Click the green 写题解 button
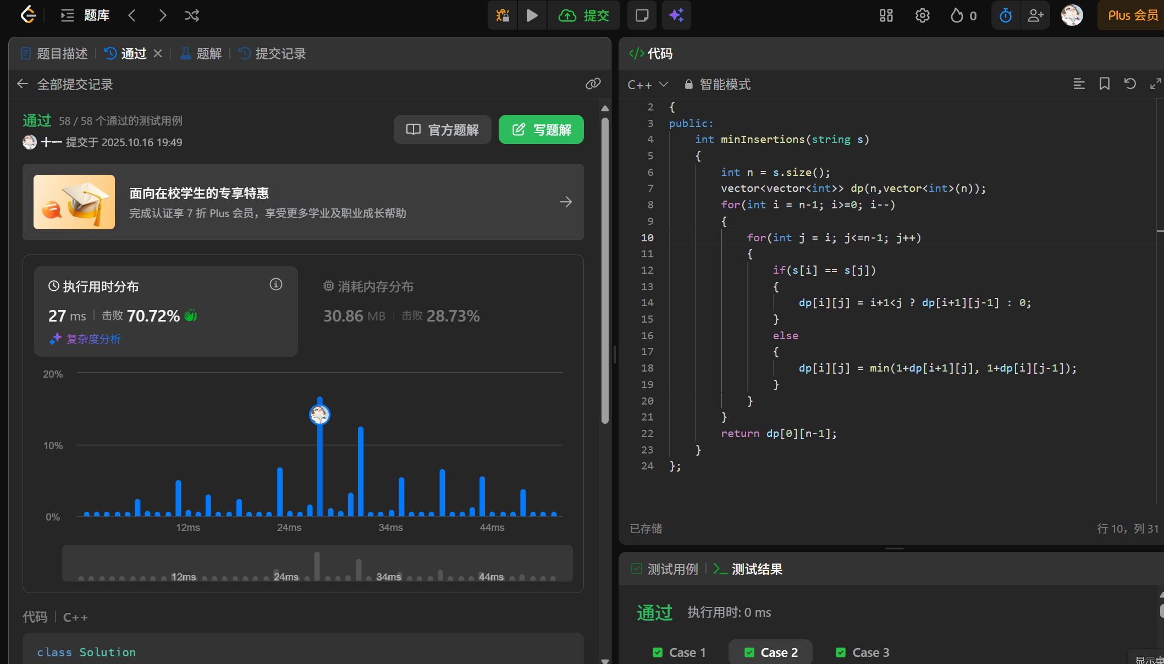The height and width of the screenshot is (664, 1164). click(541, 130)
